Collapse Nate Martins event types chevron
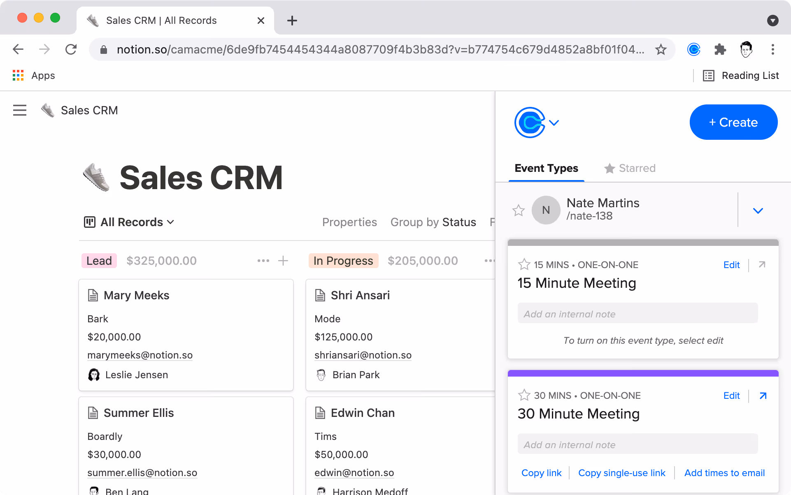Image resolution: width=791 pixels, height=495 pixels. [758, 210]
